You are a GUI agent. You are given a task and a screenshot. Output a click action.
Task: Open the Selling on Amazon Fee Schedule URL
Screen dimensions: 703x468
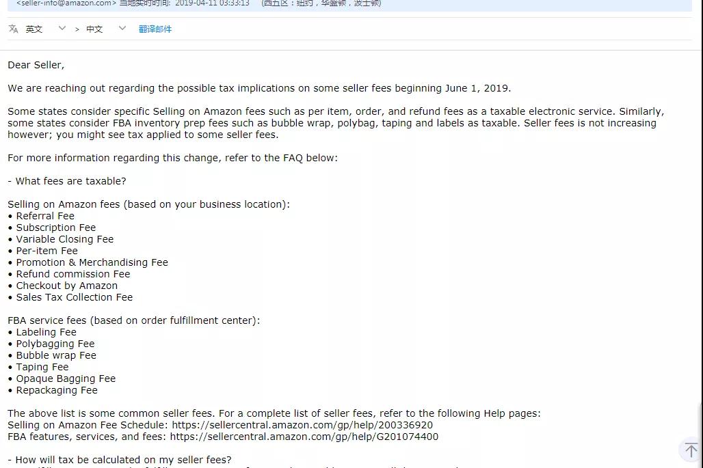302,425
